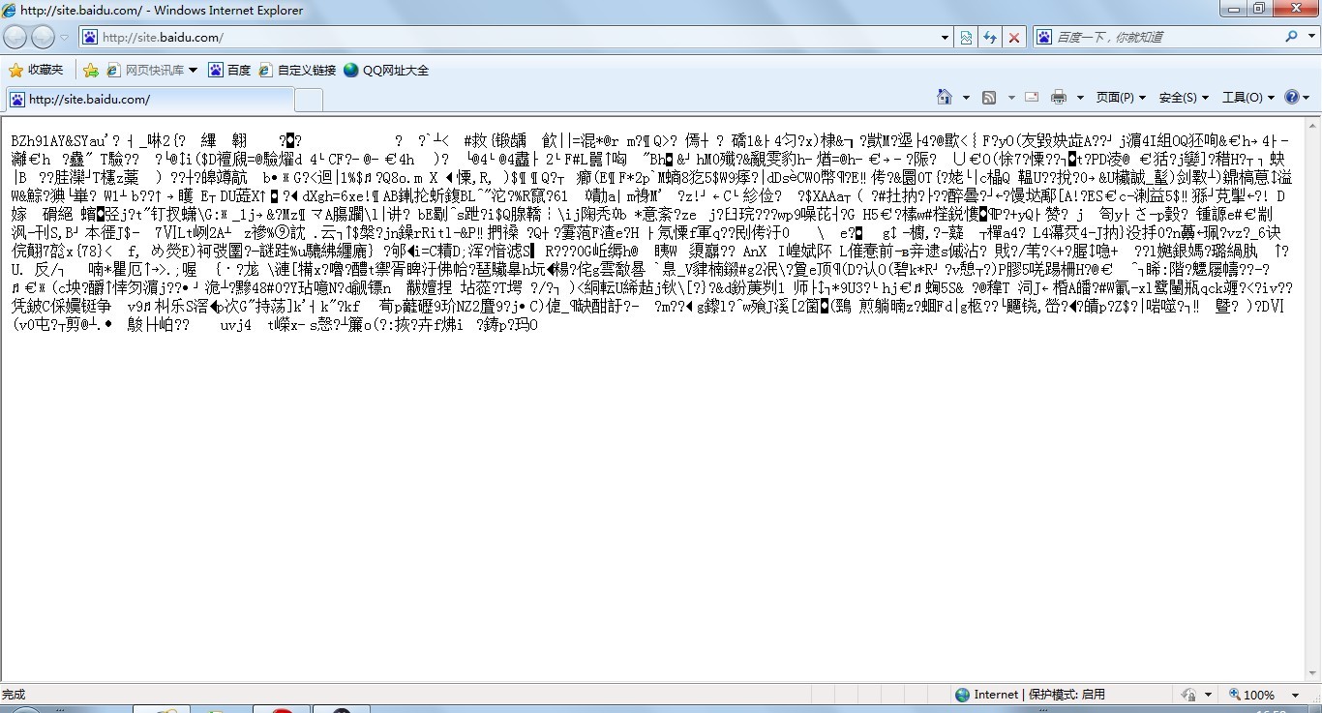This screenshot has width=1322, height=713.
Task: Click the RSS feeds icon
Action: [989, 98]
